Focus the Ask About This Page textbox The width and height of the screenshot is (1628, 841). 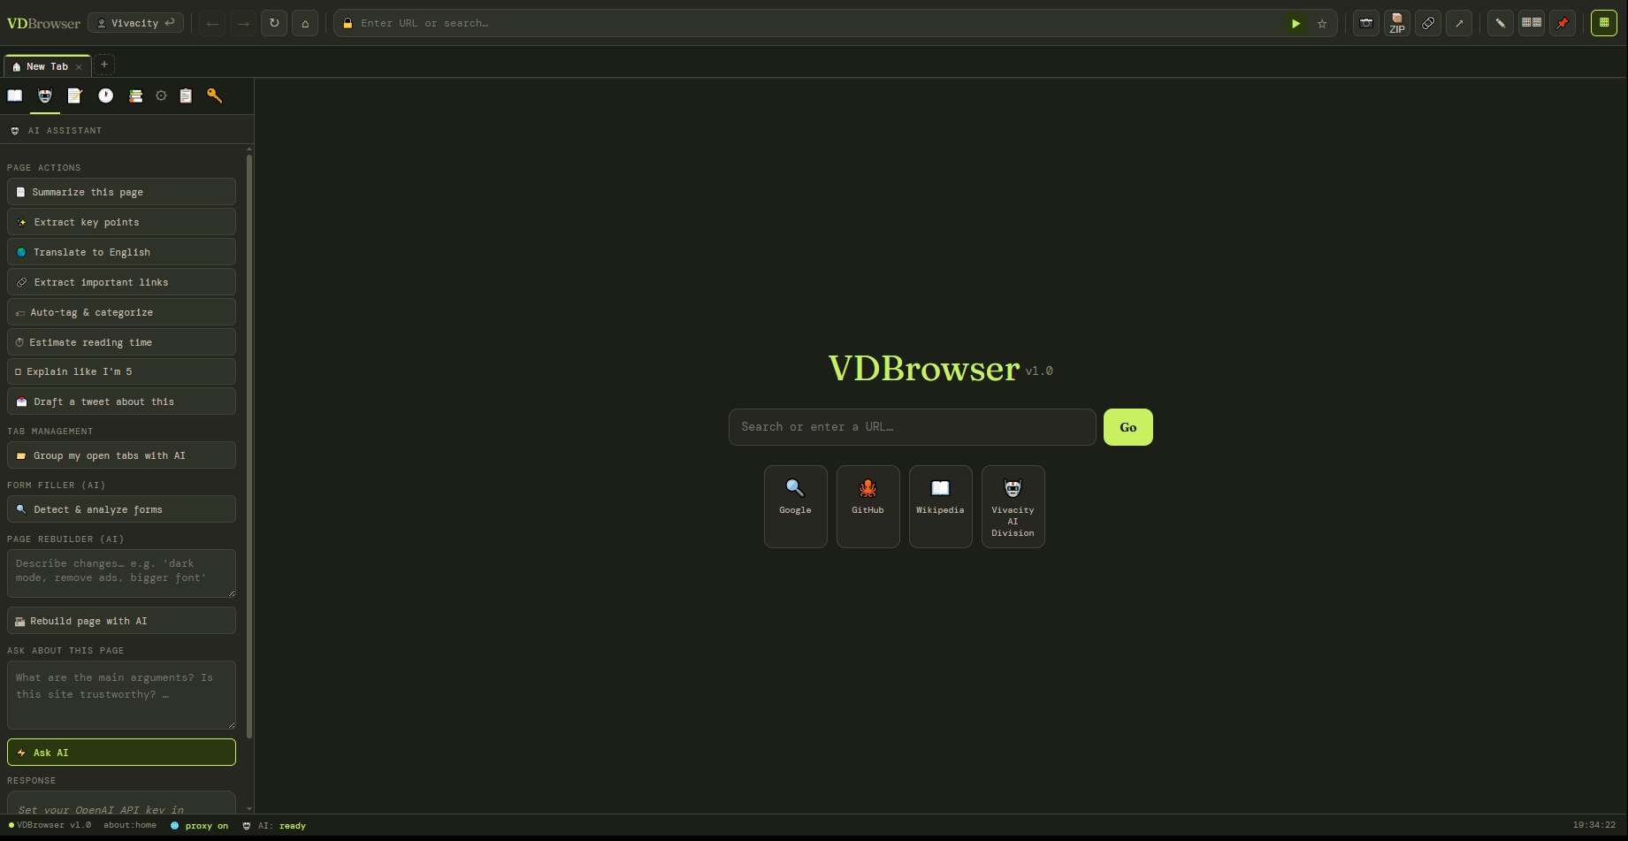pos(121,695)
